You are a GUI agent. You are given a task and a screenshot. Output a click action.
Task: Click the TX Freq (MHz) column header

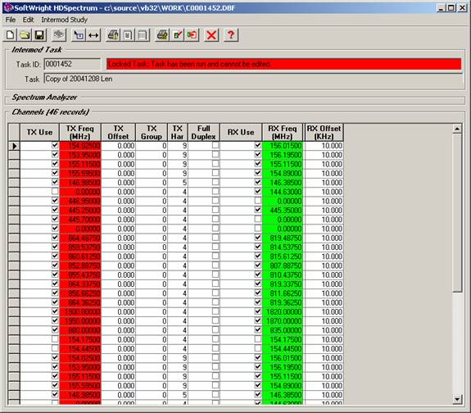tap(80, 132)
